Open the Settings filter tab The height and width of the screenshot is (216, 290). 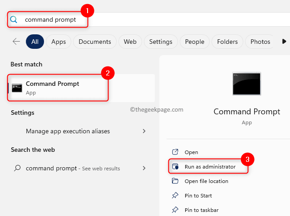[161, 42]
